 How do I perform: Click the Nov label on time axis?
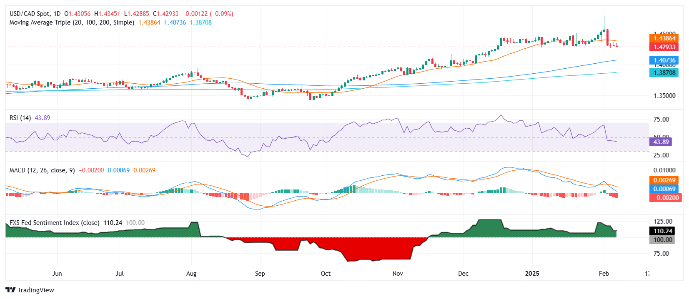click(398, 274)
